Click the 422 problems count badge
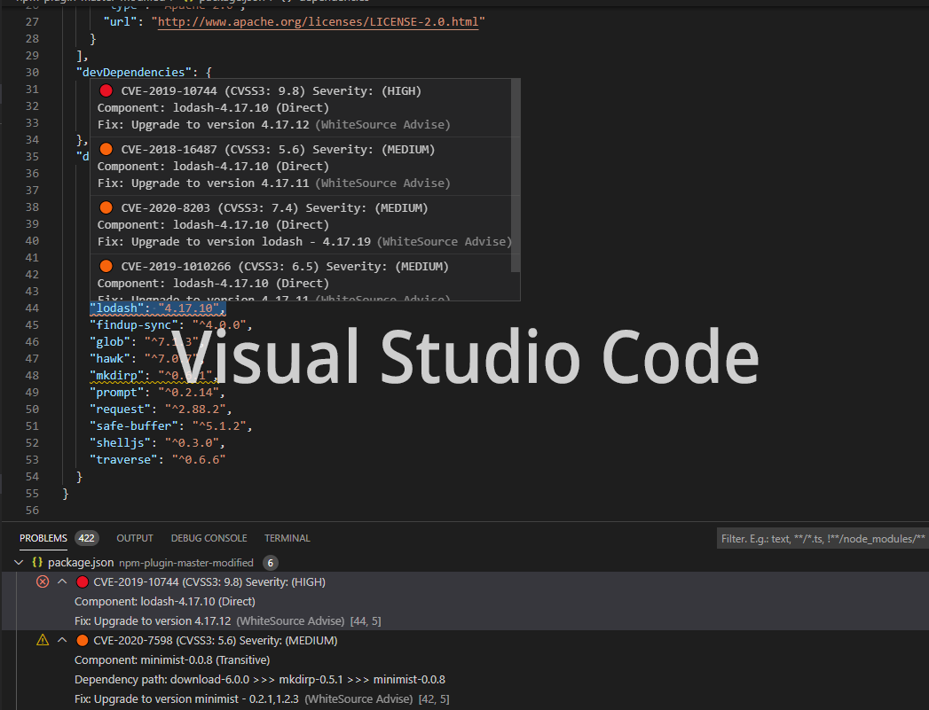Screen dimensions: 929x710 click(86, 538)
